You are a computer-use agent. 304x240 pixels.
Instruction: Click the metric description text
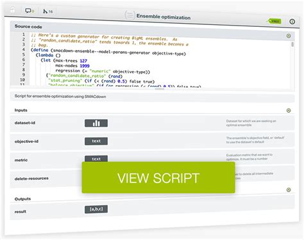[249, 157]
